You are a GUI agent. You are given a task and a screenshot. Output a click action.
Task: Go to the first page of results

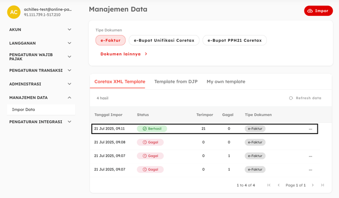(x=269, y=185)
